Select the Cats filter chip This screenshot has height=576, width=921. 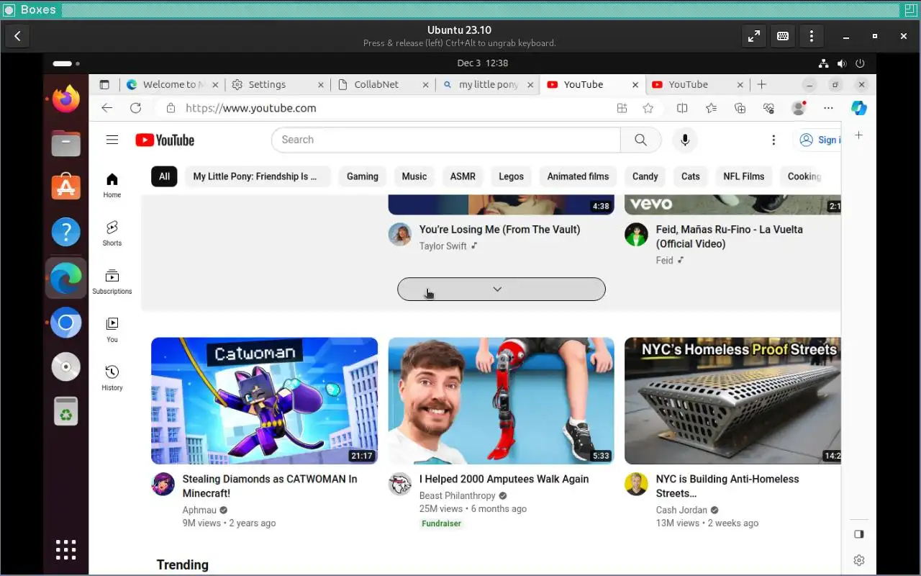[691, 176]
